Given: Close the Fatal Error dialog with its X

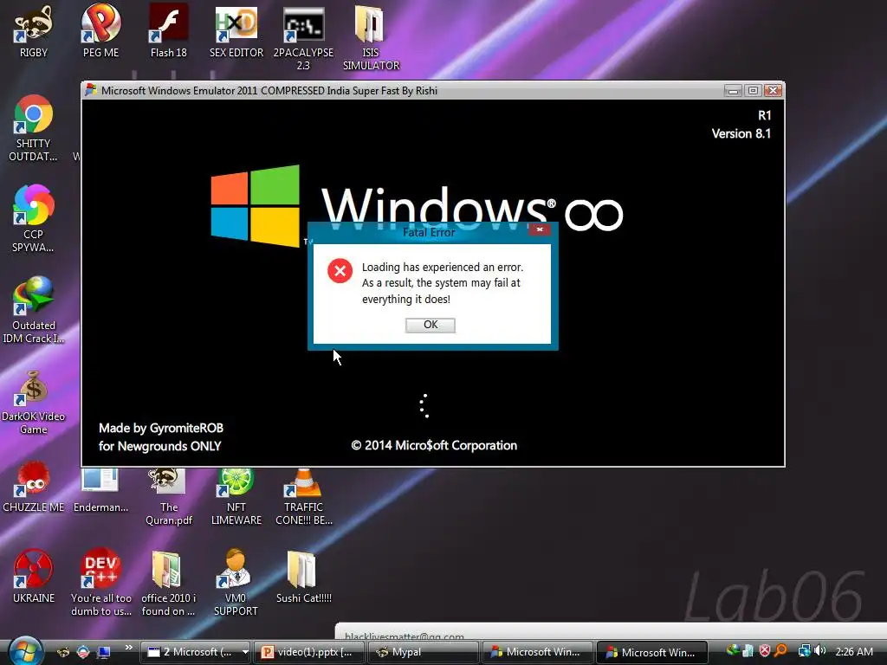Looking at the screenshot, I should pos(540,229).
